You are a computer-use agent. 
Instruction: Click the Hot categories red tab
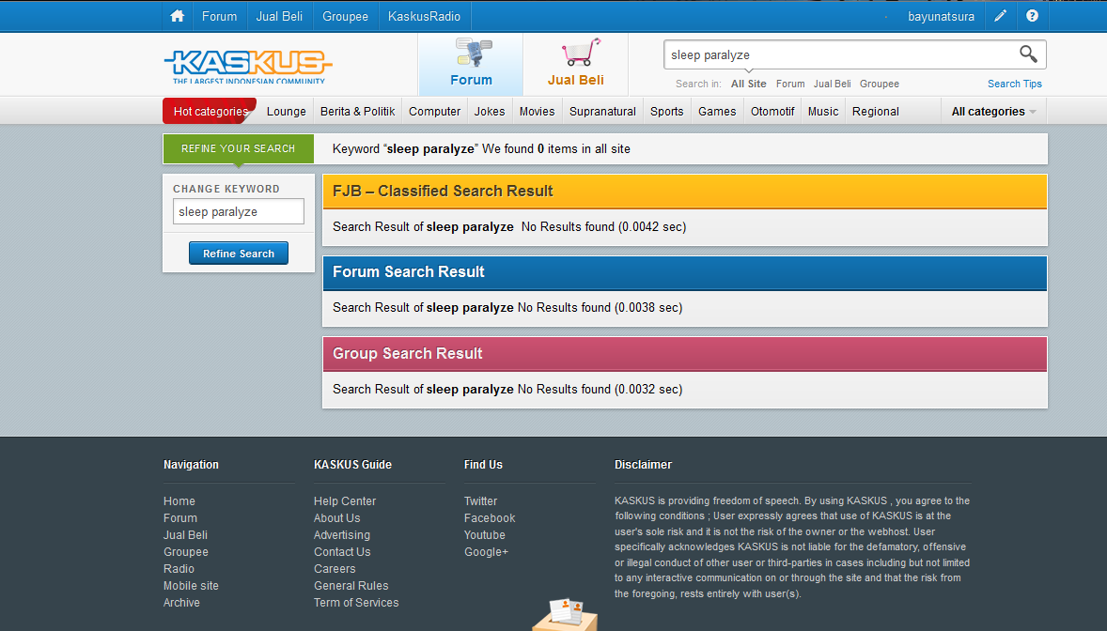[x=210, y=112]
